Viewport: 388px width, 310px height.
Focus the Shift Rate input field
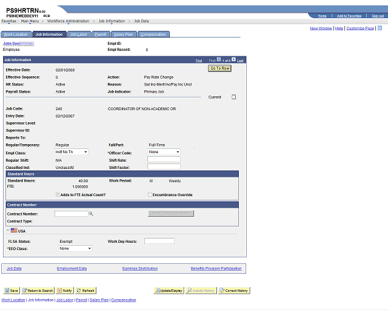pyautogui.click(x=164, y=159)
